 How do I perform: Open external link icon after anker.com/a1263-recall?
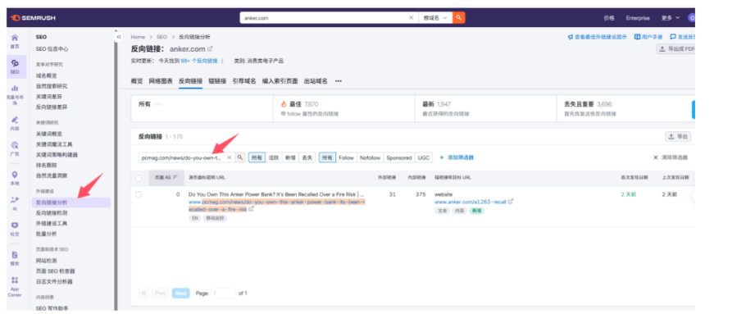(x=511, y=202)
